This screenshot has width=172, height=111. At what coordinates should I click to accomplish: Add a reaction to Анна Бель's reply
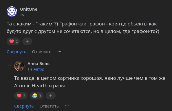[x=51, y=96]
